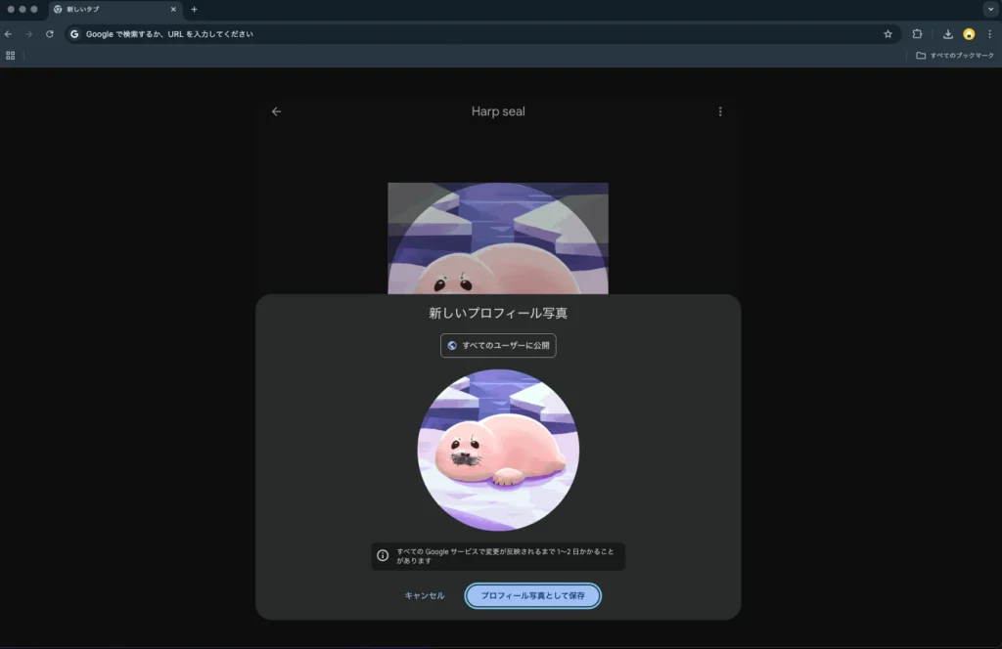Viewport: 1002px width, 649px height.
Task: Click プロフィール写真として保存 button
Action: 532,595
